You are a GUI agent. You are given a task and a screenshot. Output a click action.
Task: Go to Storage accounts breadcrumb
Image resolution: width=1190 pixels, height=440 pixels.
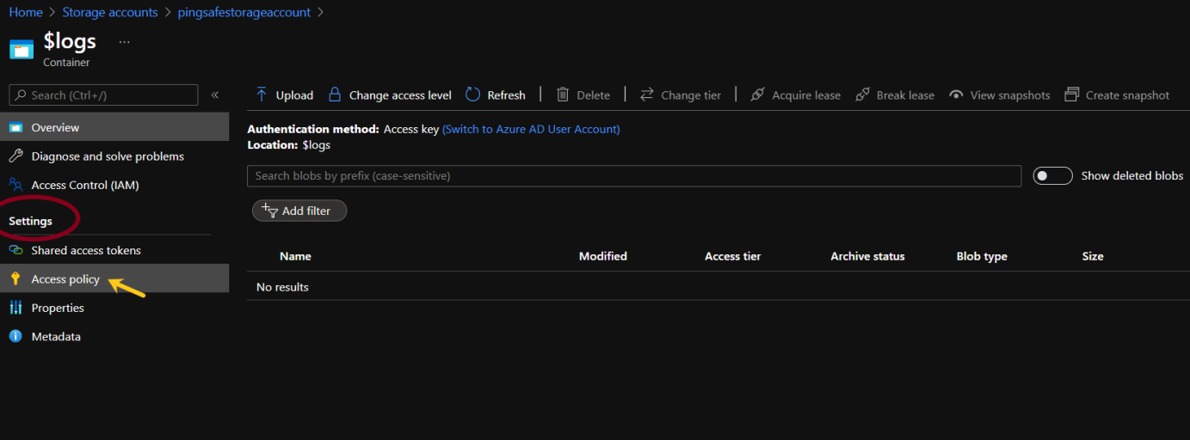[x=110, y=12]
